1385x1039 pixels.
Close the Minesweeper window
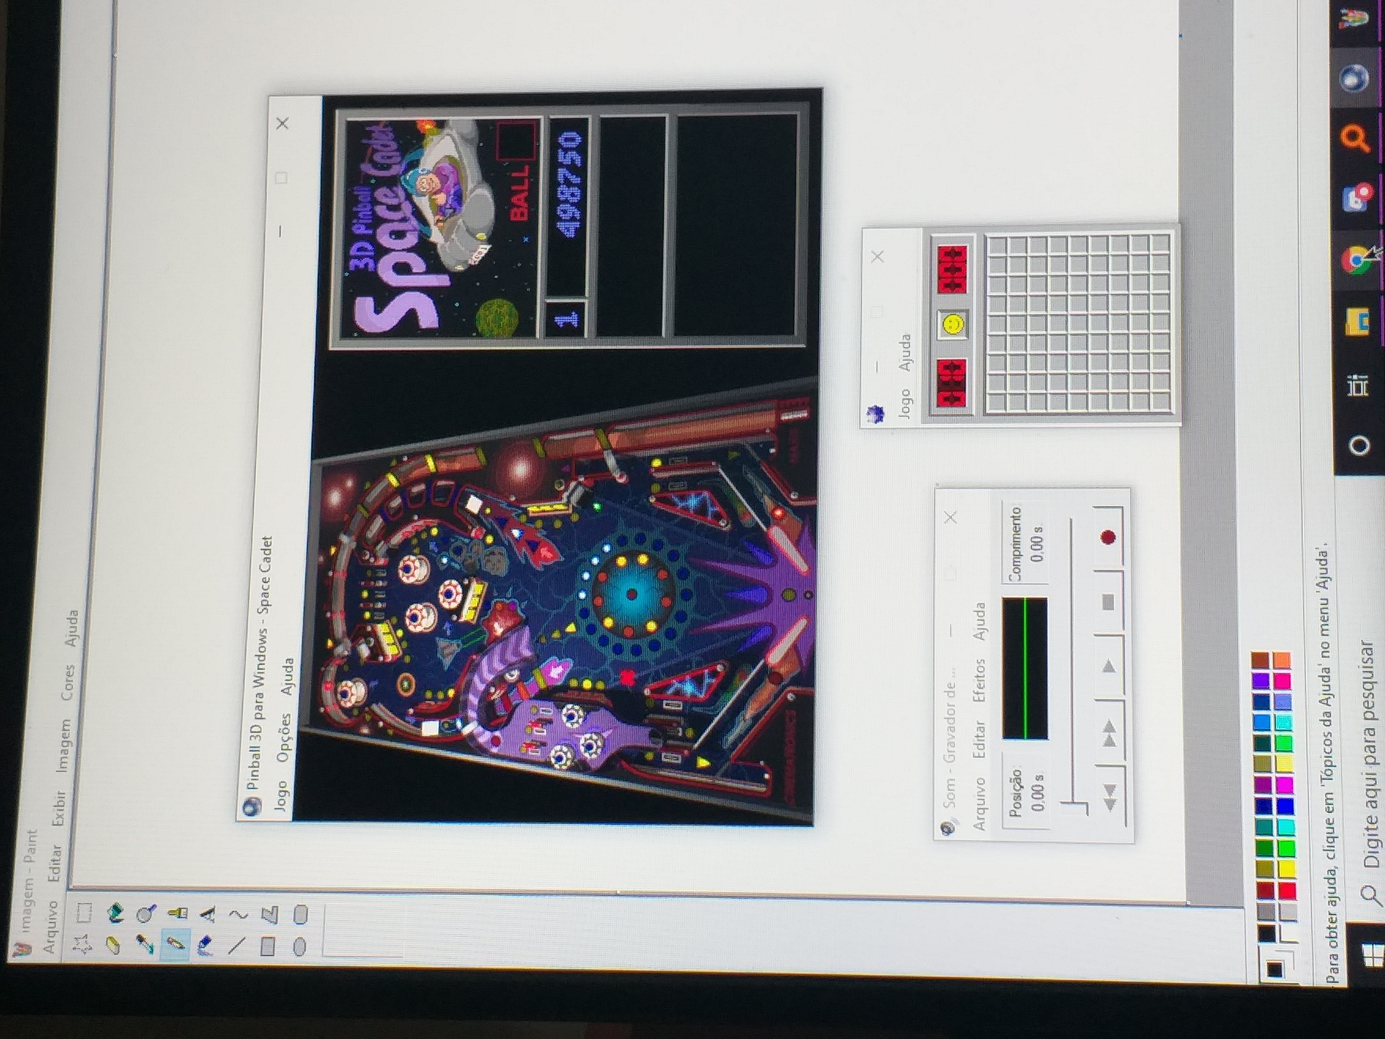pyautogui.click(x=878, y=257)
